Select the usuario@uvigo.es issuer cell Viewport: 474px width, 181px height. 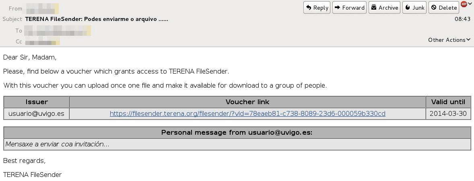[37, 114]
